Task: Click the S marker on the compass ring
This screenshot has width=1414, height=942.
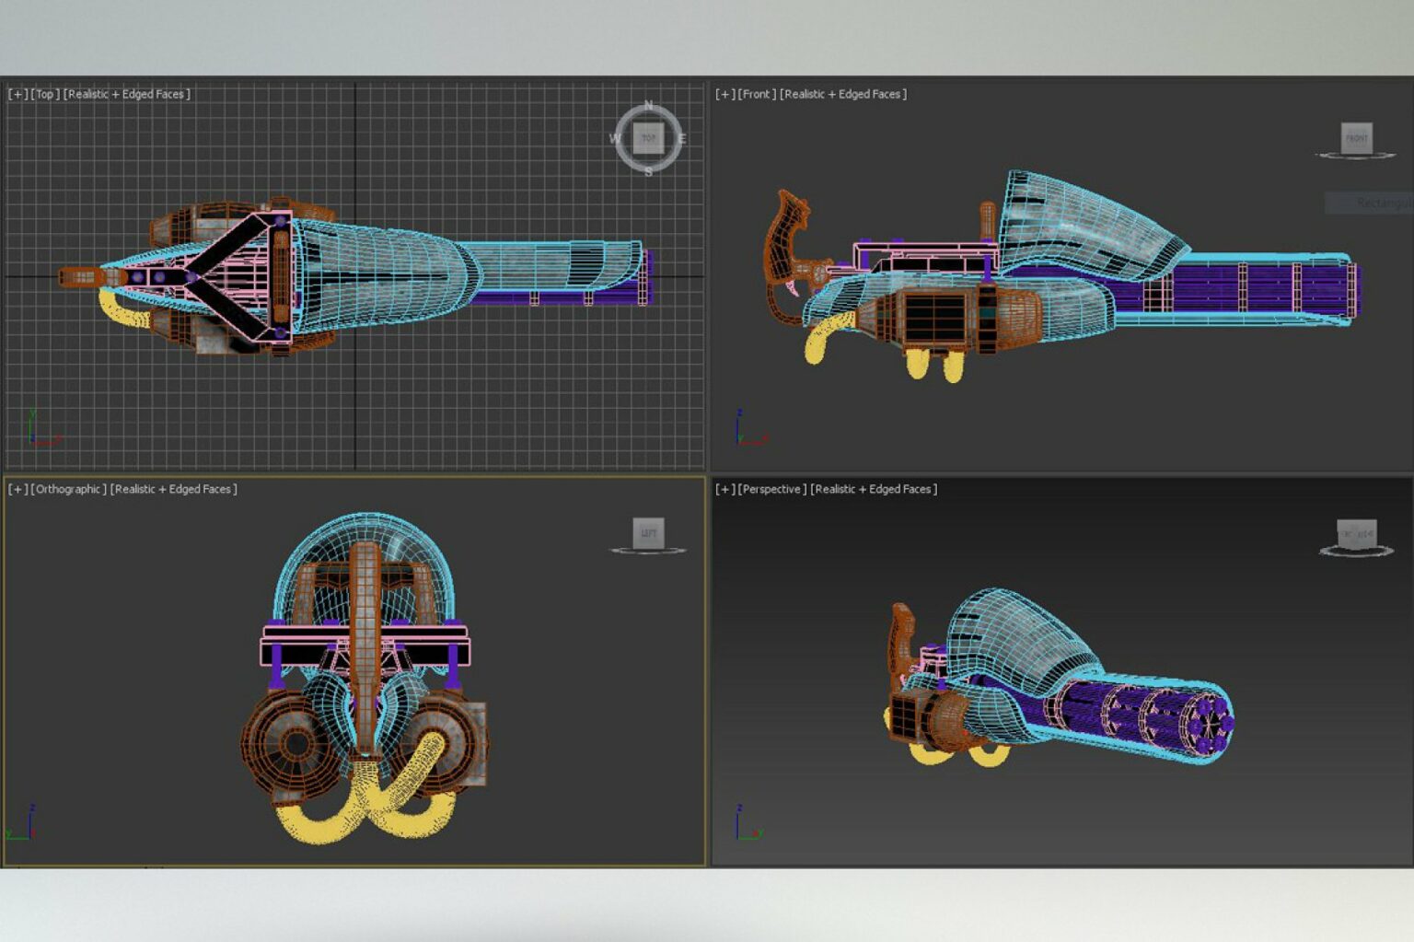Action: pos(649,173)
